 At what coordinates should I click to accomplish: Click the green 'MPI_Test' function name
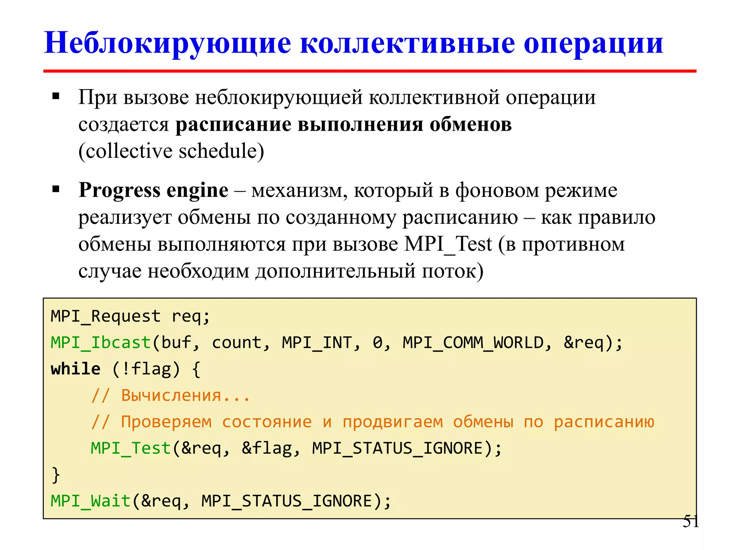coord(131,448)
